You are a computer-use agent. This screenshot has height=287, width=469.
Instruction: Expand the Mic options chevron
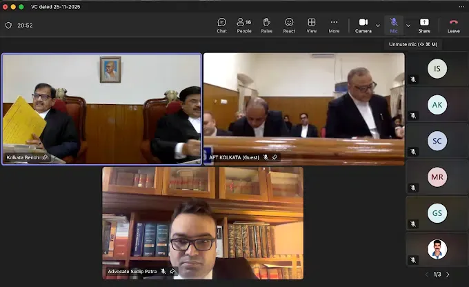408,26
